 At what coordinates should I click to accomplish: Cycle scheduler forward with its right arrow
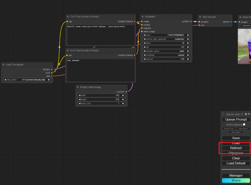[188, 55]
